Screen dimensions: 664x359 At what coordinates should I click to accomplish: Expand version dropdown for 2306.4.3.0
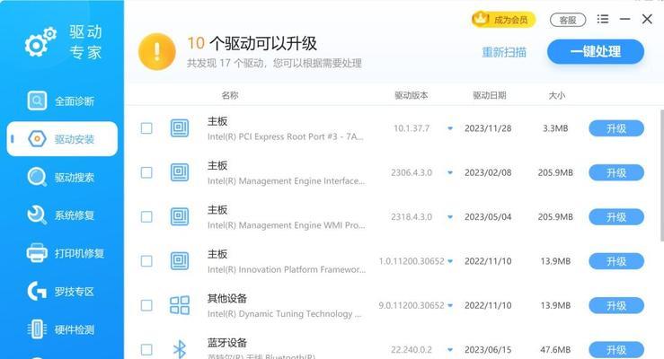(x=450, y=172)
